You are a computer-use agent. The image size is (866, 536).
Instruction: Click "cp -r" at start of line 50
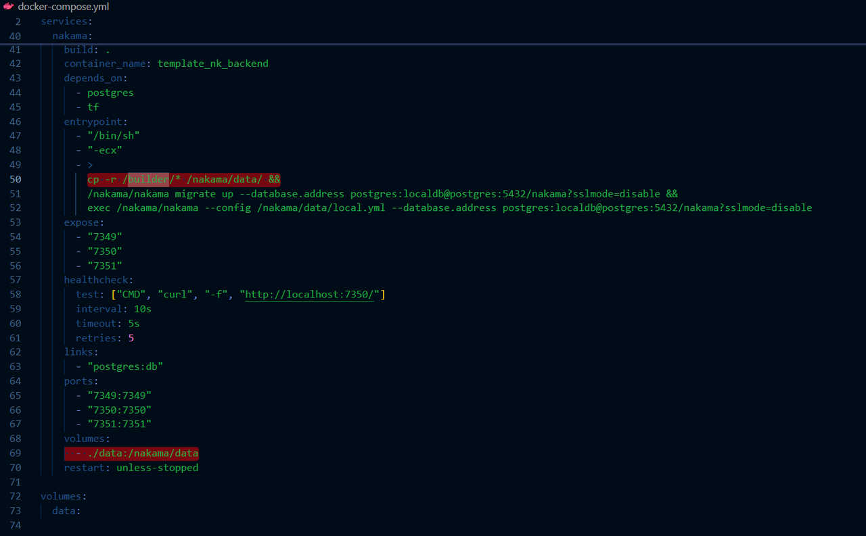click(101, 179)
